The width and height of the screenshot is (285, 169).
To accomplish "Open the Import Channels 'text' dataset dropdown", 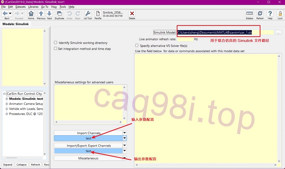I will pyautogui.click(x=125, y=138).
